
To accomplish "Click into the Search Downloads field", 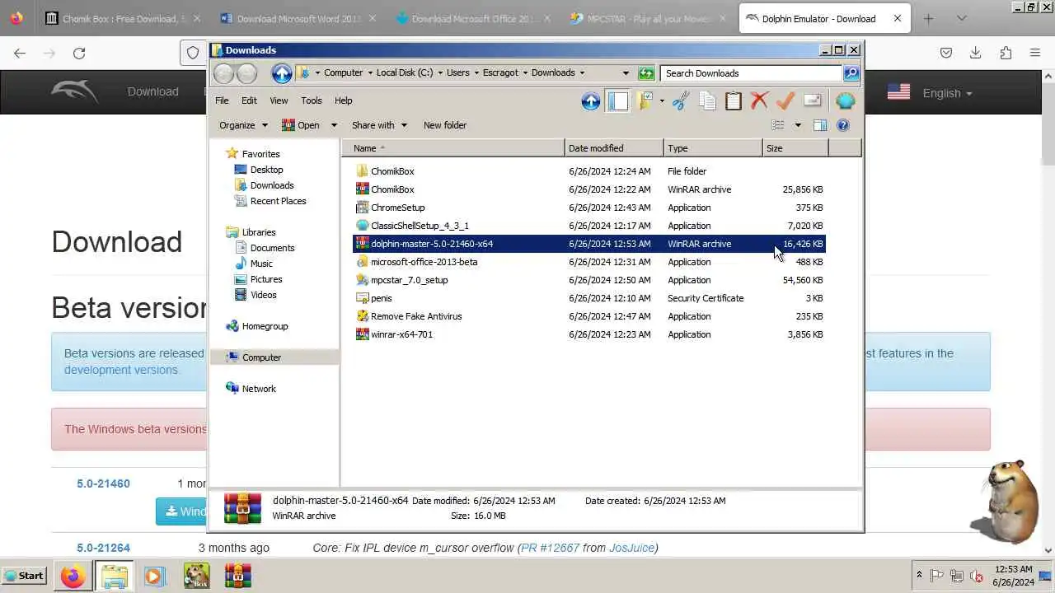I will tap(751, 73).
